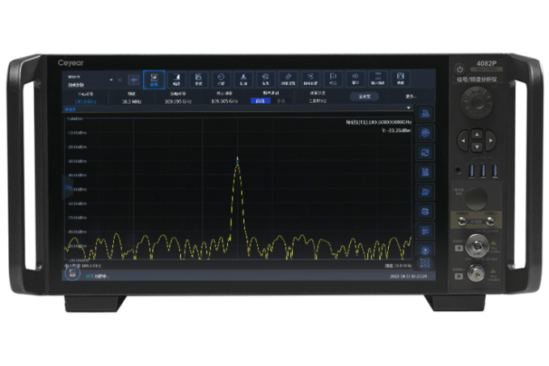Open the measurement mode dropdown arrow
Viewport: 549px width, 366px height.
click(x=112, y=80)
